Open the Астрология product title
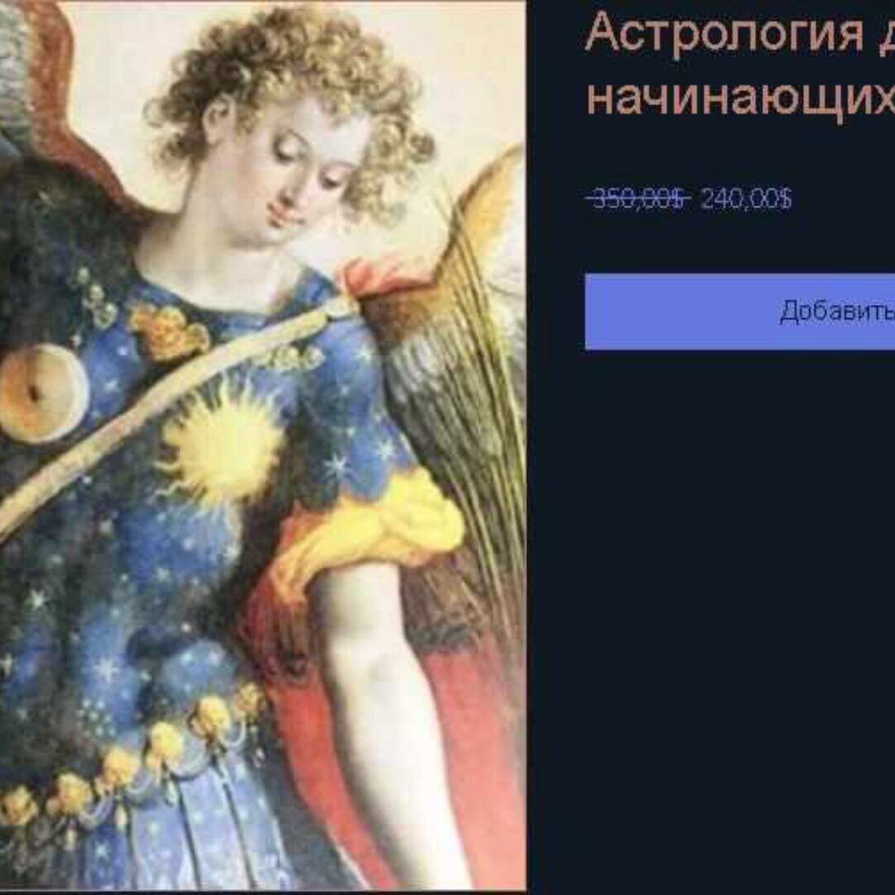Image resolution: width=895 pixels, height=895 pixels. 740,63
